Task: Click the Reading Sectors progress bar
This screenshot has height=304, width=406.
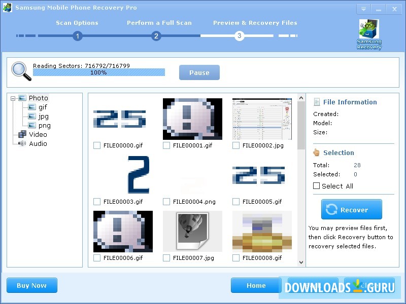Action: tap(99, 72)
